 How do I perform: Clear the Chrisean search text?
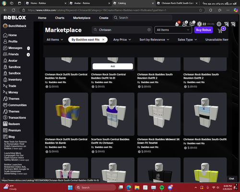pyautogui.click(x=149, y=30)
